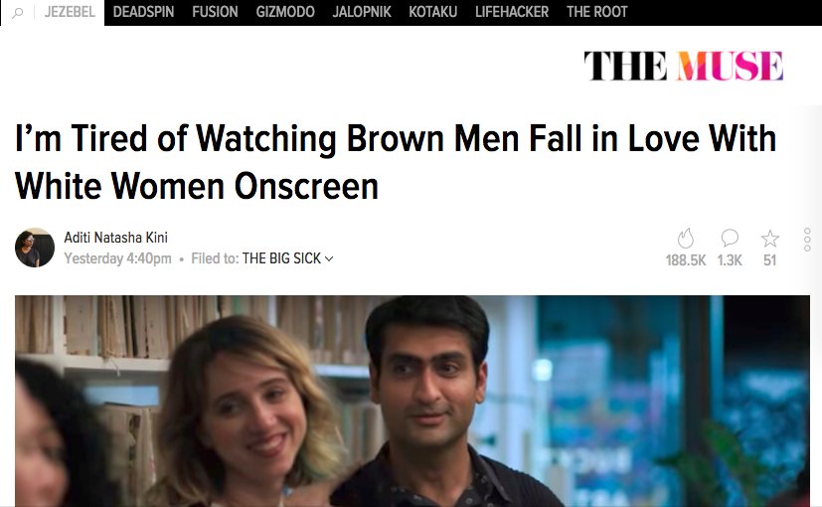Visit Jalopnik from the top bar
822x507 pixels.
click(x=362, y=12)
